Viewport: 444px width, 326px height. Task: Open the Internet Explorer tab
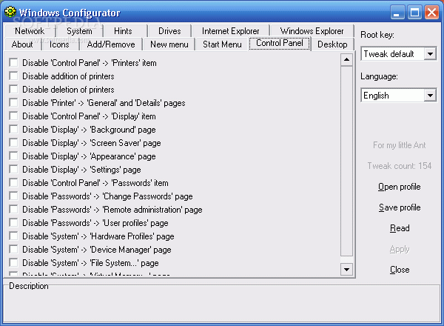[230, 31]
